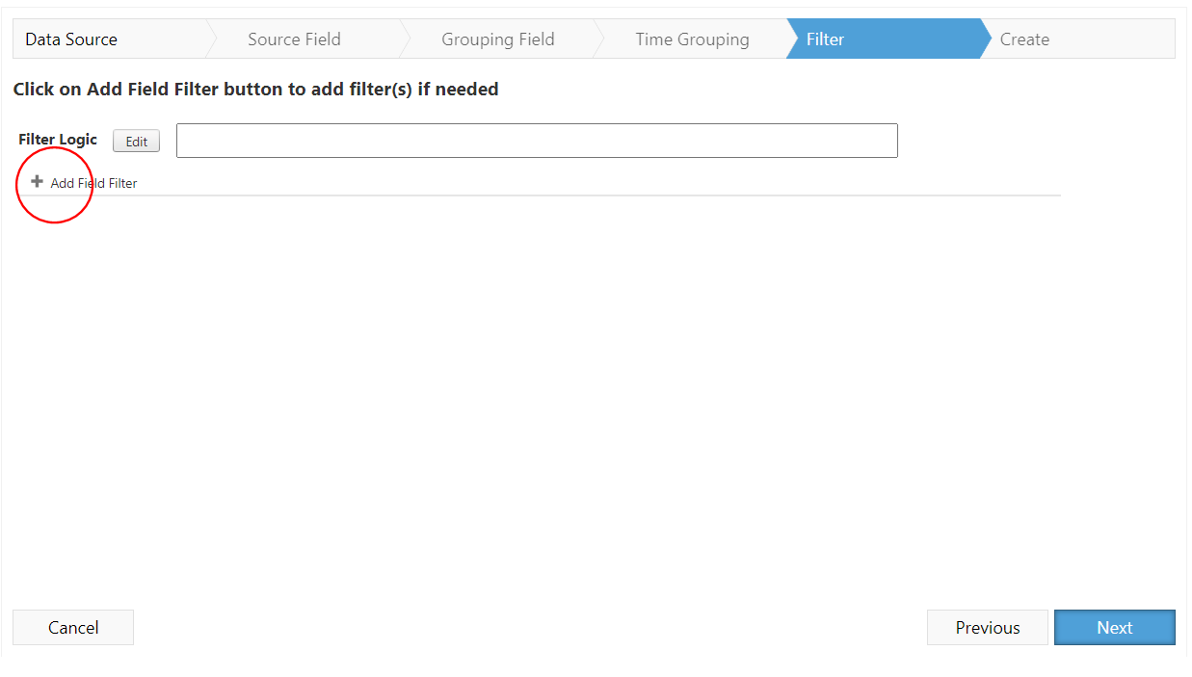The width and height of the screenshot is (1192, 677).
Task: Click the Add Field Filter instruction heading
Action: click(255, 90)
